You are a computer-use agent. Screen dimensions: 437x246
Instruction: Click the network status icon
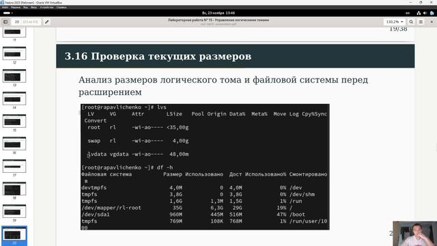[x=419, y=13]
